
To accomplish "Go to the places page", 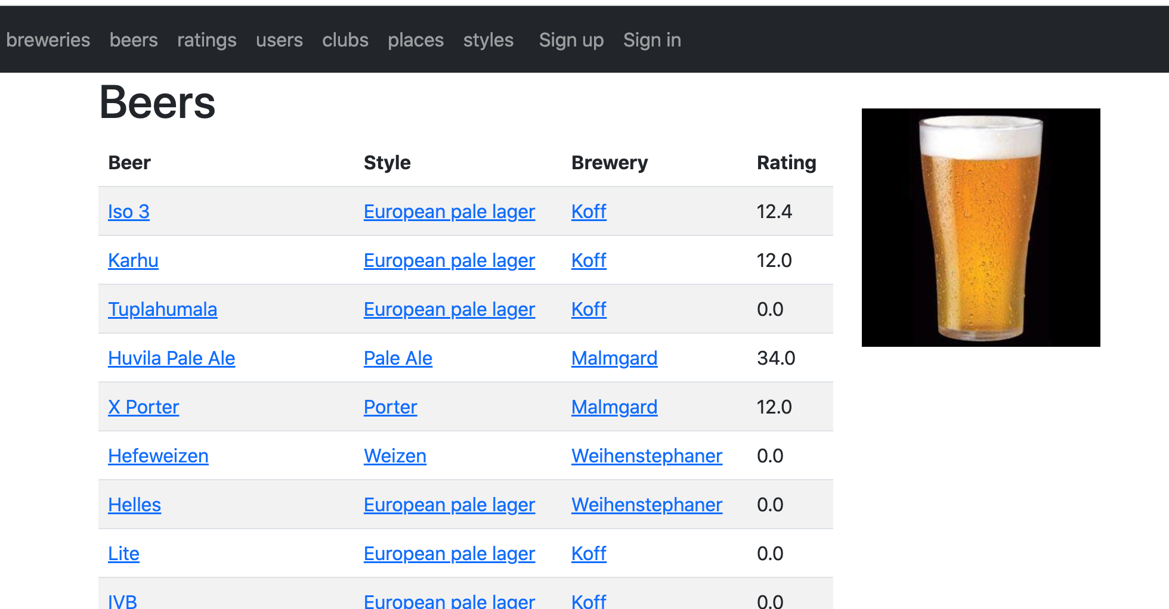I will tap(416, 40).
